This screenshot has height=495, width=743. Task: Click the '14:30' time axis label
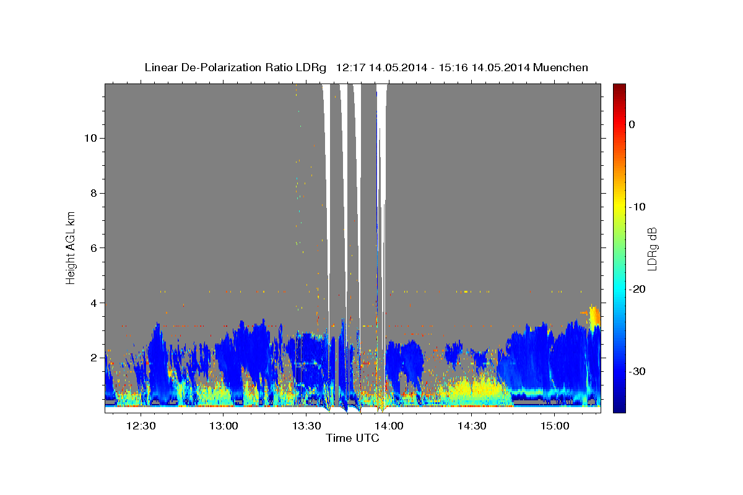[x=472, y=426]
